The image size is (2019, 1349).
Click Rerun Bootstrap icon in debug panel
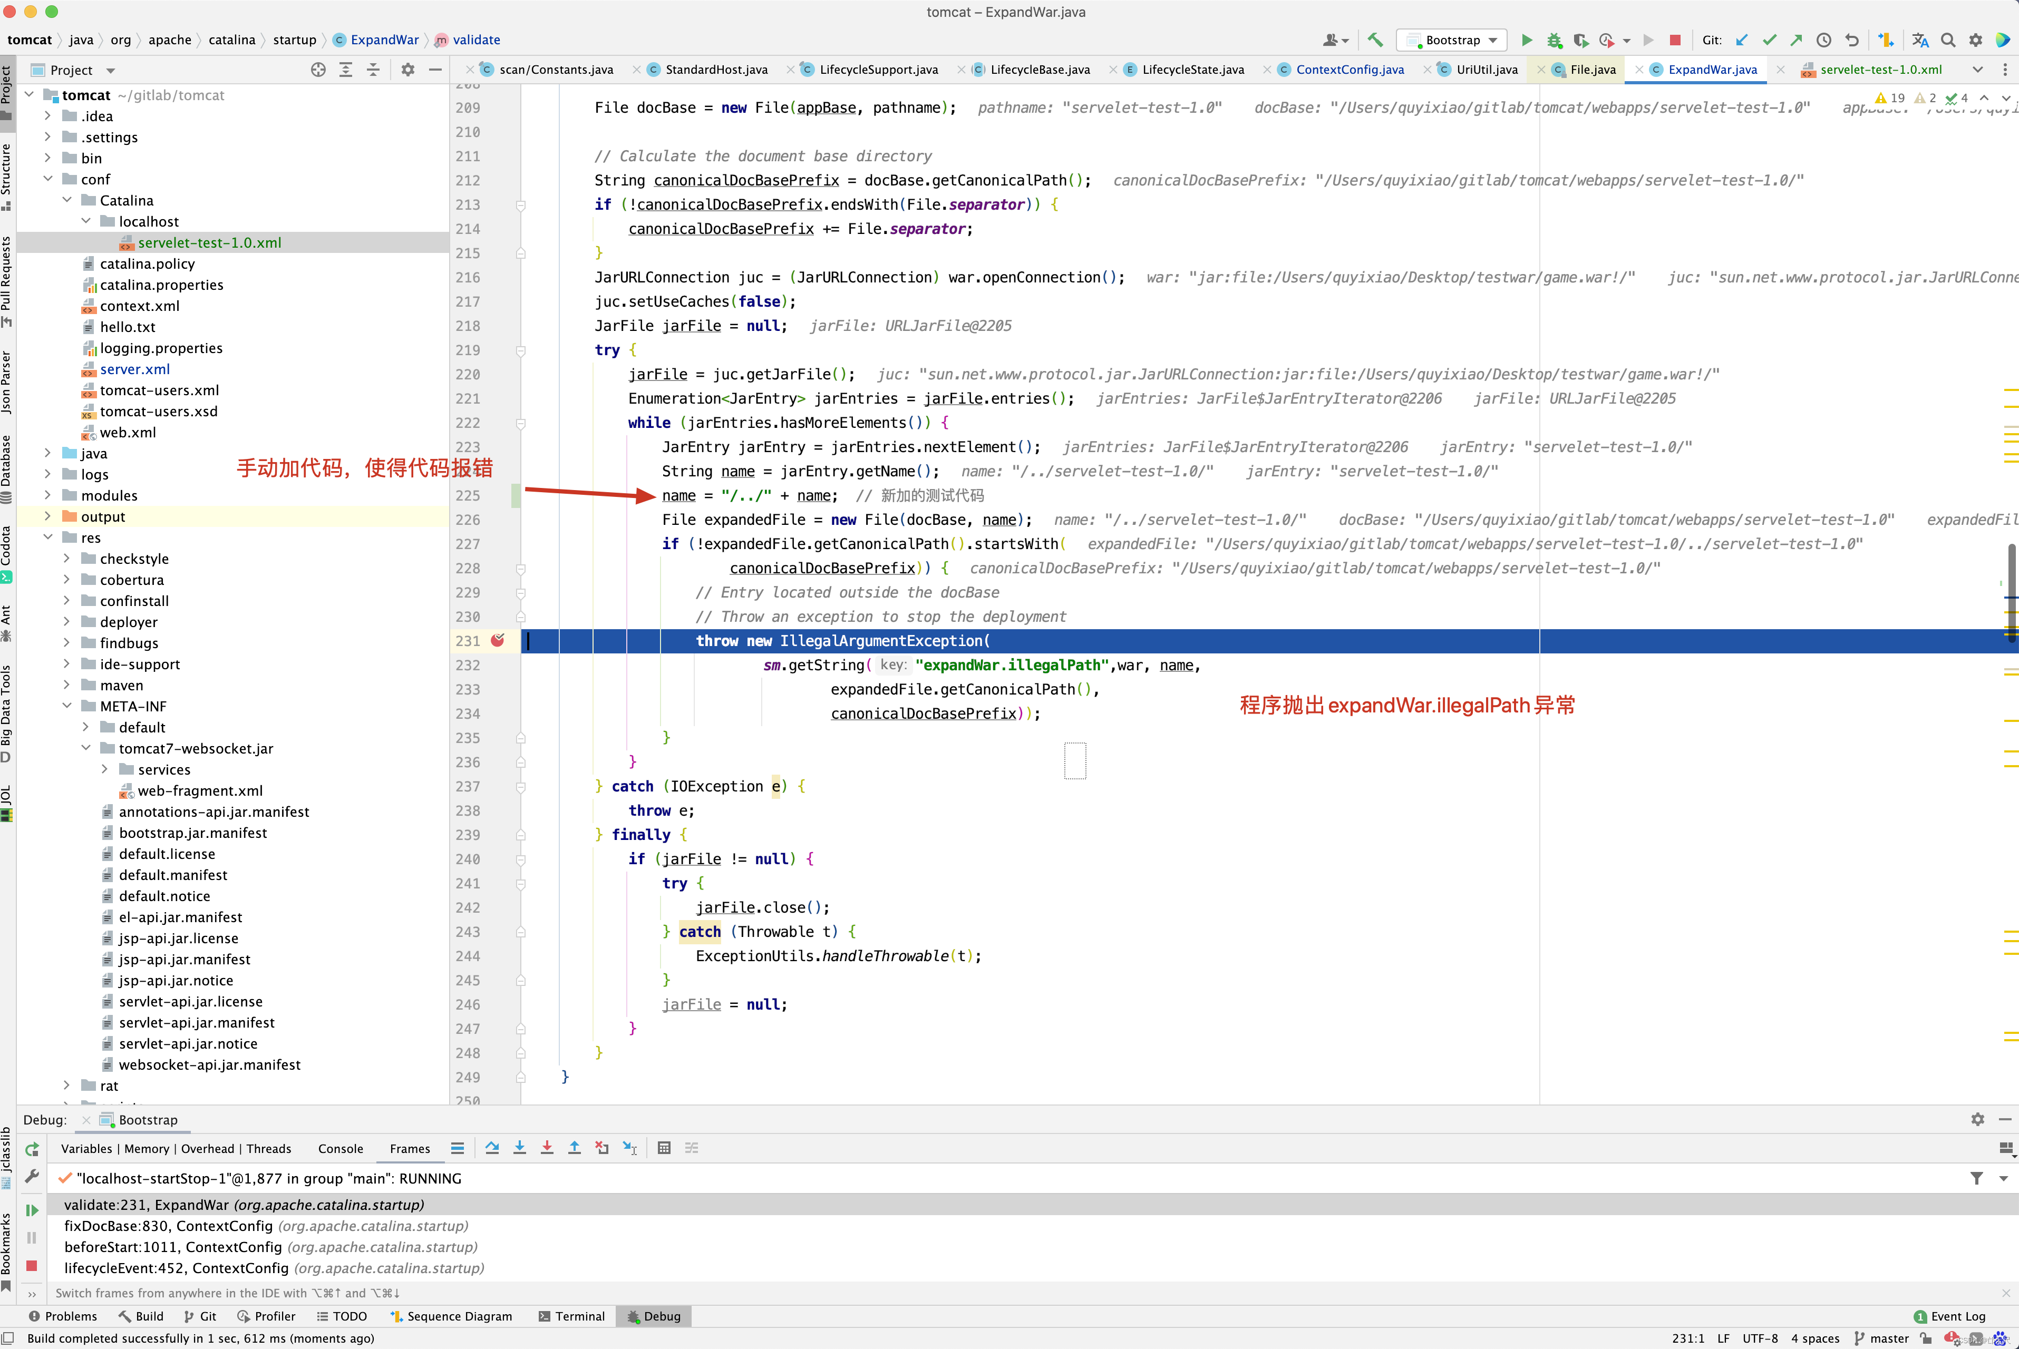point(32,1149)
